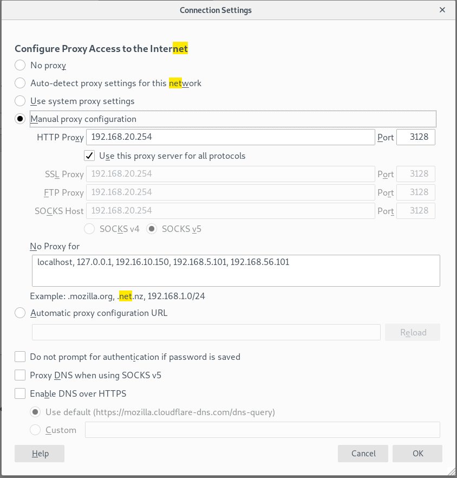Image resolution: width=457 pixels, height=478 pixels.
Task: Edit the HTTP proxy Port value
Action: pyautogui.click(x=416, y=137)
